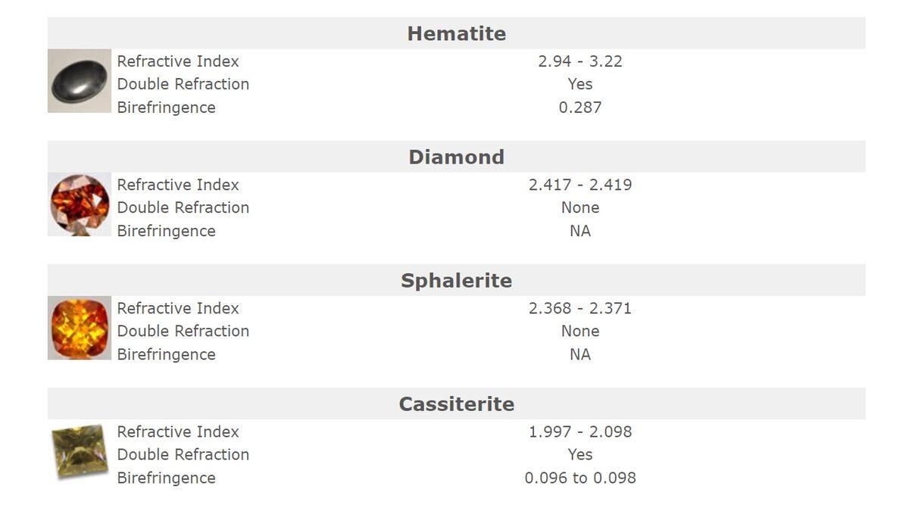Select Cassiterite's birefringence 0.096 to 0.098

pyautogui.click(x=580, y=478)
